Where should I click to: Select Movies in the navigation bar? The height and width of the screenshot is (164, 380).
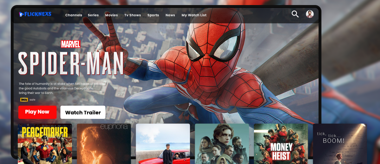click(x=111, y=15)
